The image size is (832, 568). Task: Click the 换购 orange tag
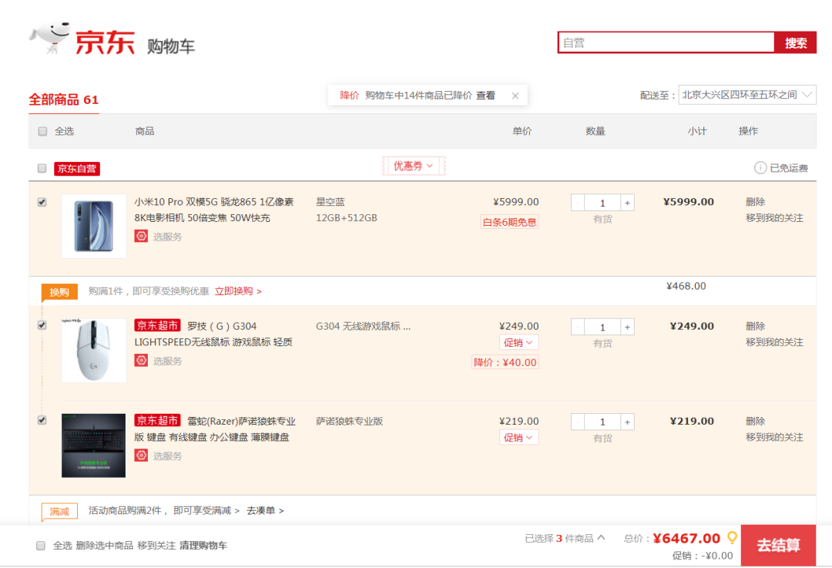pos(59,292)
